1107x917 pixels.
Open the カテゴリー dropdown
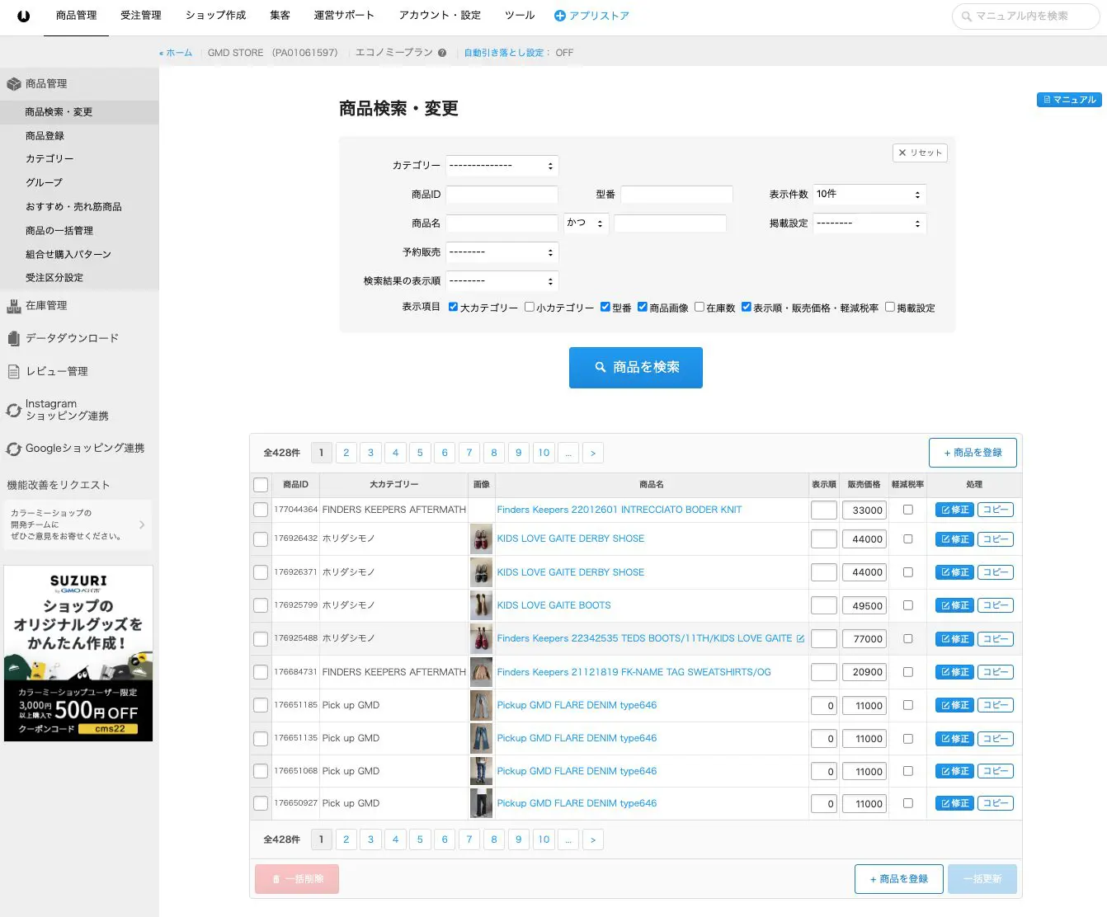tap(502, 166)
